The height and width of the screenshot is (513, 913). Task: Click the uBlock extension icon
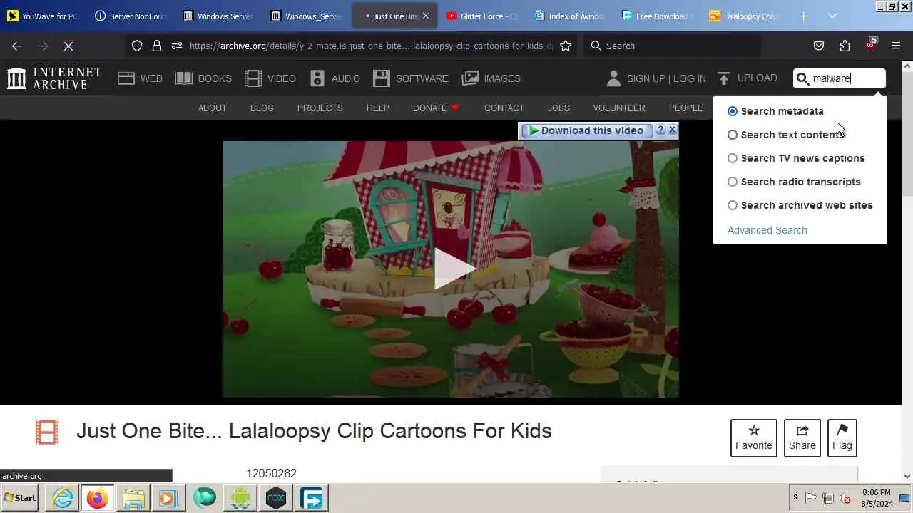pos(870,45)
